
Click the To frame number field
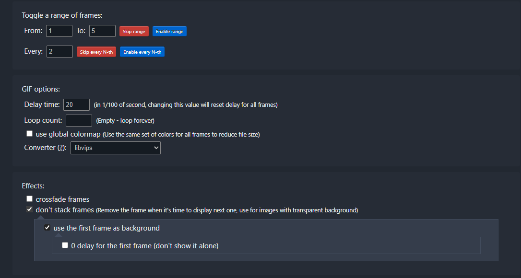pos(102,31)
